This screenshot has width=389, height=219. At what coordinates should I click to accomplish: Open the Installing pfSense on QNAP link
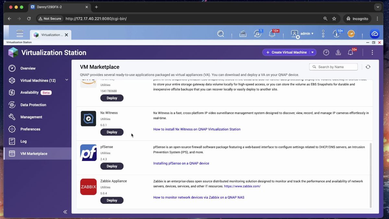coord(181,164)
